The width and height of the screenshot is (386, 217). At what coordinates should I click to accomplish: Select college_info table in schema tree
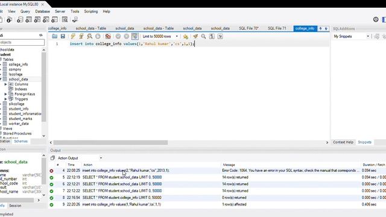coord(18,64)
